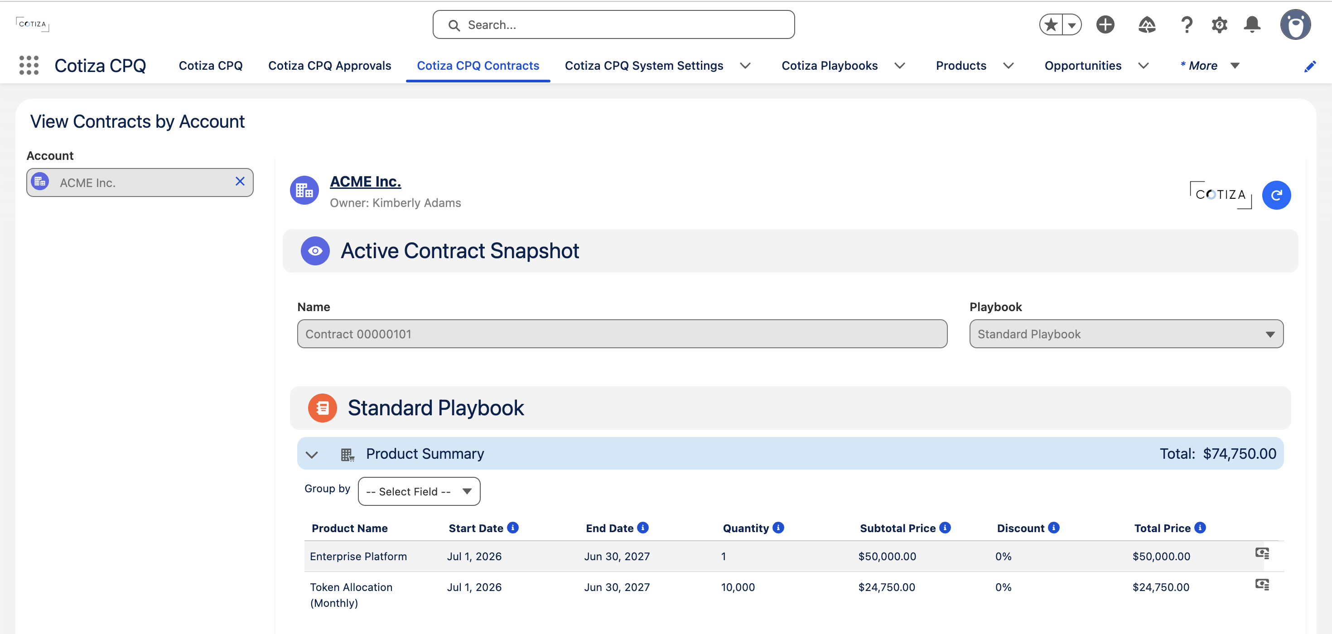The image size is (1332, 634).
Task: Open the notifications bell
Action: point(1252,24)
